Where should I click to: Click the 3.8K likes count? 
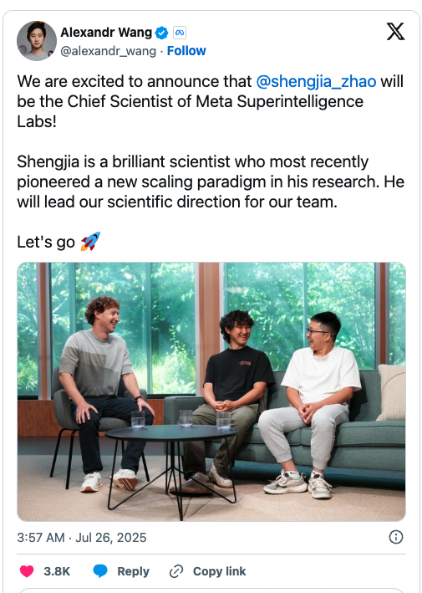pos(57,571)
